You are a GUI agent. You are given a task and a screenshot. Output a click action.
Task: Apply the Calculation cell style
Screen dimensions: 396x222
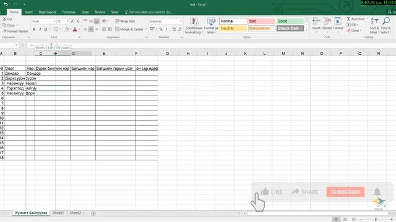[262, 28]
